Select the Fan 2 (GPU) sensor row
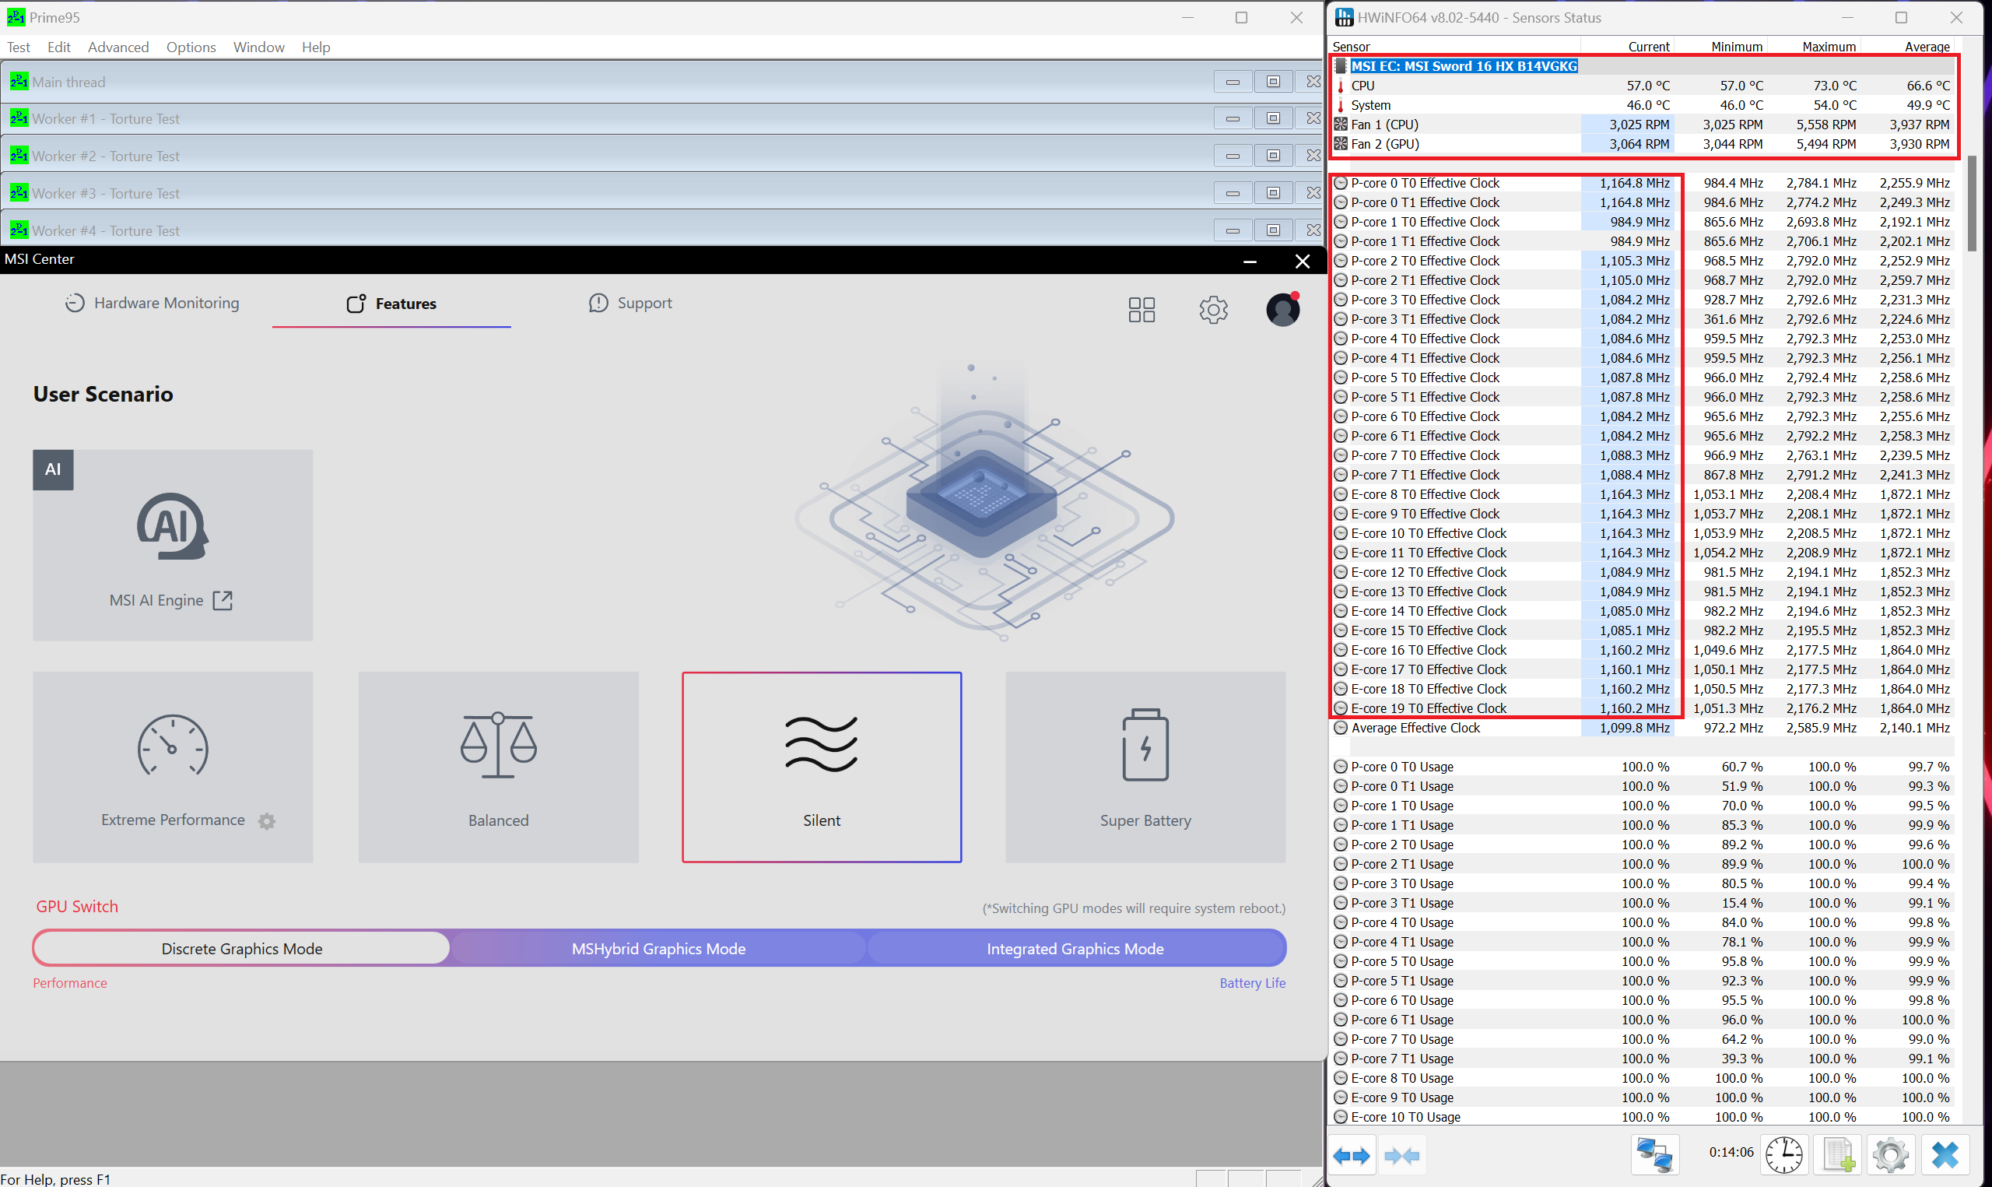Screen dimensions: 1992x1187 [1643, 144]
